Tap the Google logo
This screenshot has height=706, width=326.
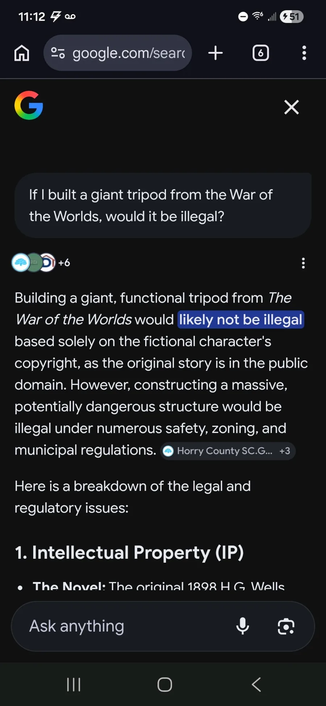click(29, 105)
